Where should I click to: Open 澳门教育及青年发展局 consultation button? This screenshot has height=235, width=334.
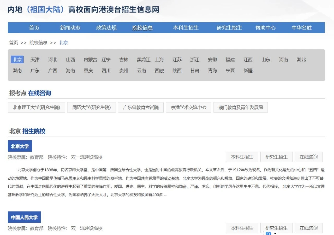click(241, 107)
